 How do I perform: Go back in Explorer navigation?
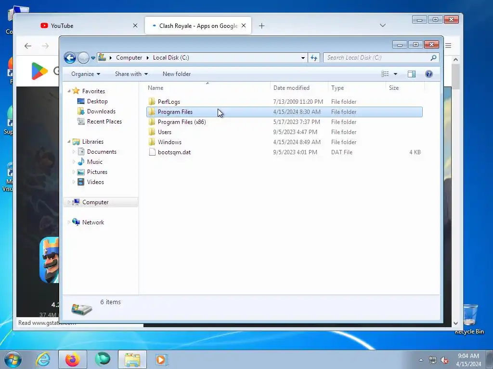pos(70,58)
